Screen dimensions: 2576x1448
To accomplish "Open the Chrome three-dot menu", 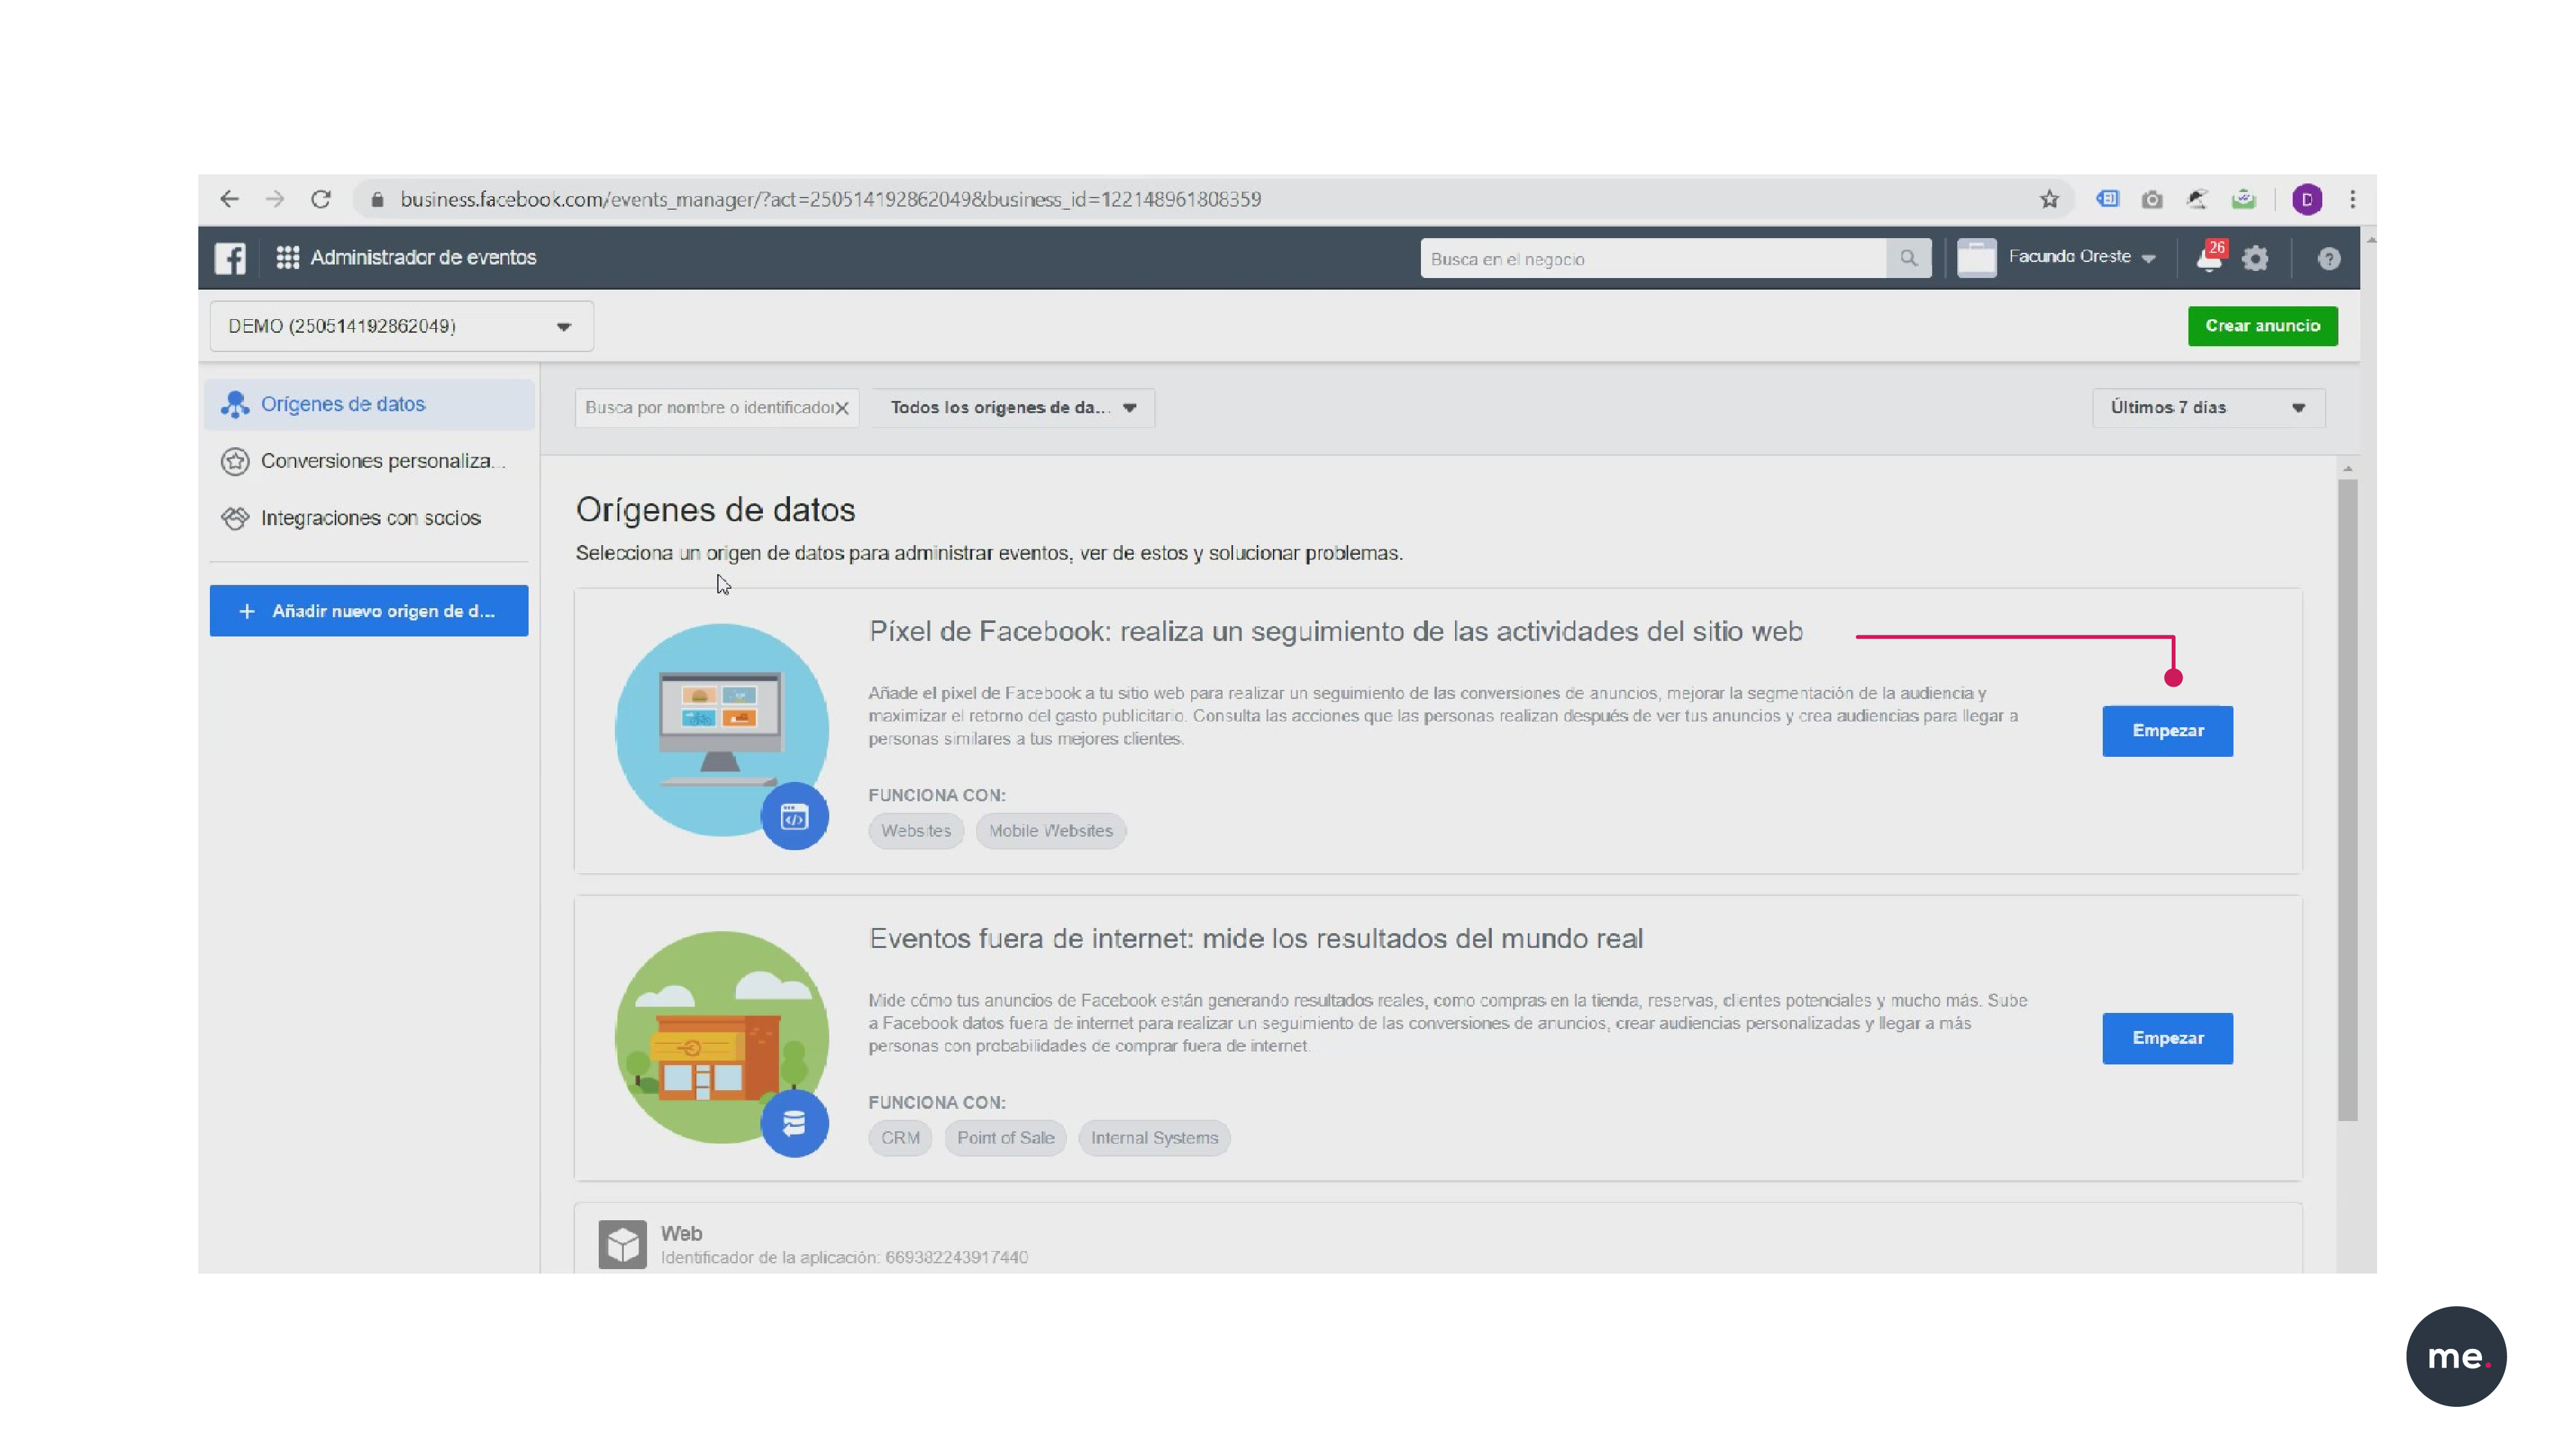I will coord(2352,199).
